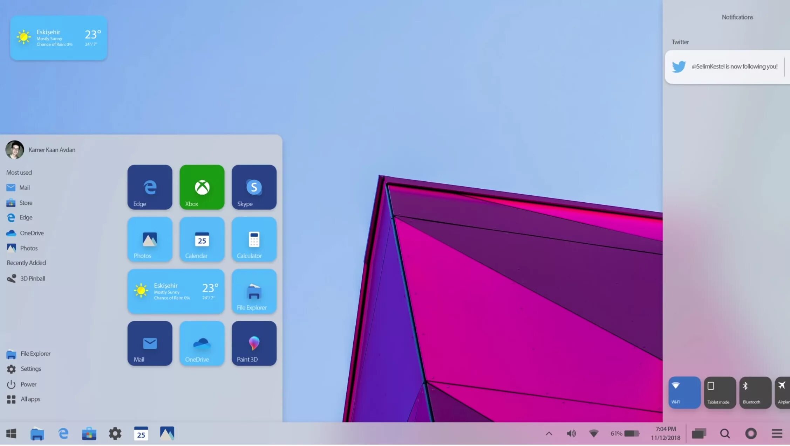Open the Xbox app
Screen dimensions: 790x446
[202, 187]
